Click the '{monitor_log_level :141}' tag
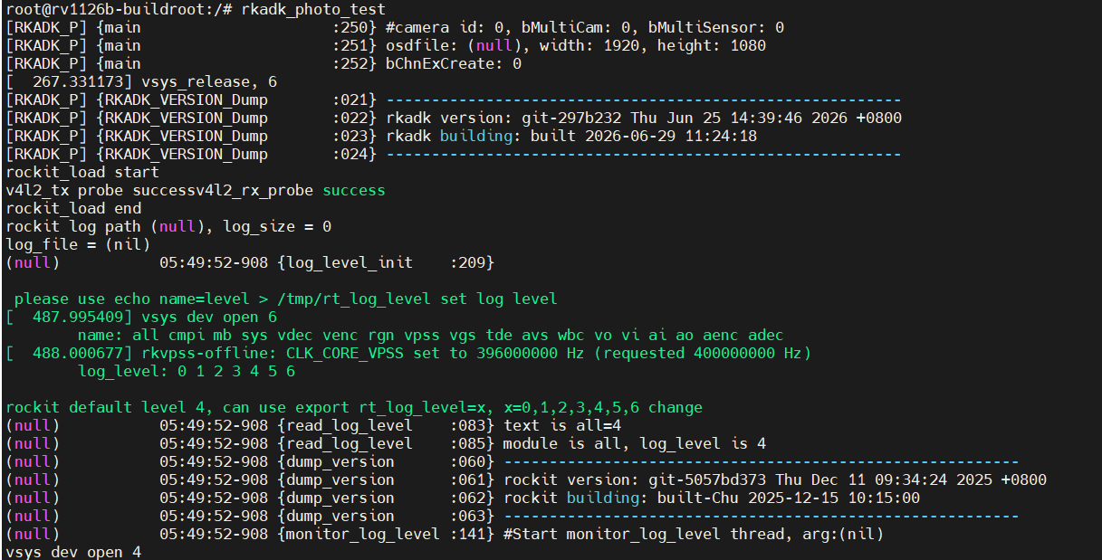Viewport: 1102px width, 560px height. point(386,534)
